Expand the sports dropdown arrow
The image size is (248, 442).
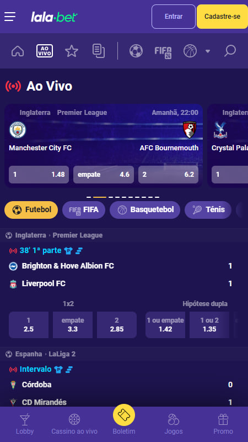click(x=208, y=51)
